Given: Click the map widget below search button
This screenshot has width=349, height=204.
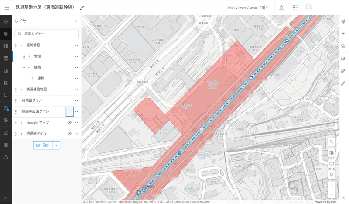Looking at the screenshot, I should coord(332,153).
